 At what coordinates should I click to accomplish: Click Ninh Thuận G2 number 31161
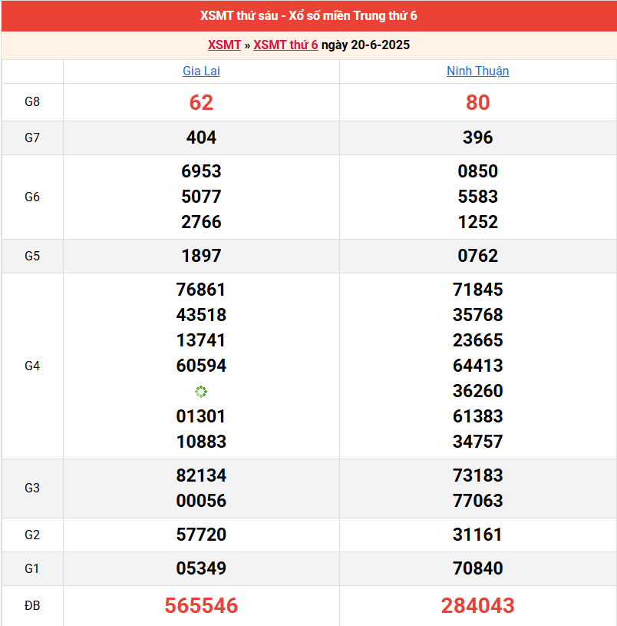point(477,535)
